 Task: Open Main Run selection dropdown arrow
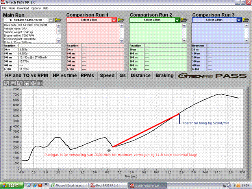pyautogui.click(x=51, y=20)
